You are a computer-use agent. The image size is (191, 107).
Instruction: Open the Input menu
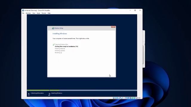[38, 13]
